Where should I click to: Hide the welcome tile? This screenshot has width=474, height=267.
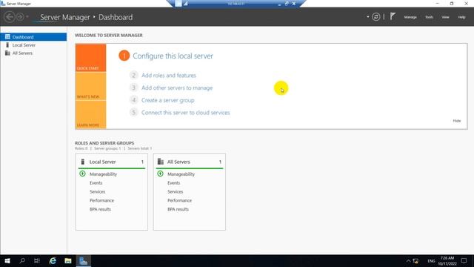click(x=456, y=121)
